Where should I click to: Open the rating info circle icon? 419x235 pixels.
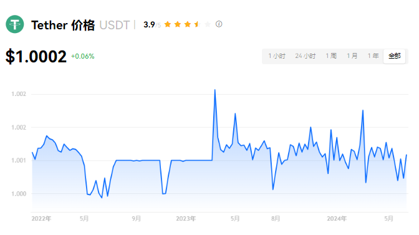coord(219,24)
